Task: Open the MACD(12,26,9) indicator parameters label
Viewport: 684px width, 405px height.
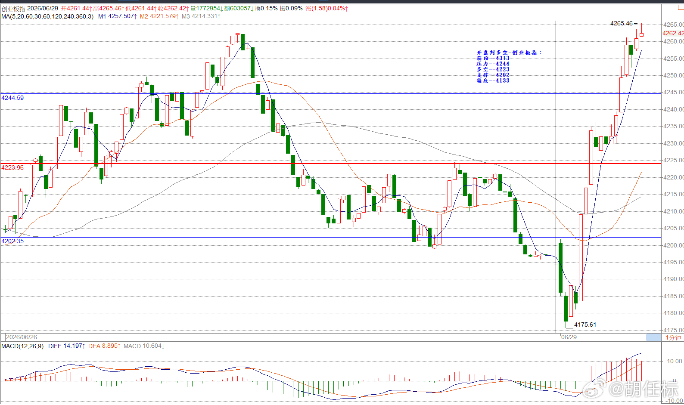Action: click(x=22, y=346)
